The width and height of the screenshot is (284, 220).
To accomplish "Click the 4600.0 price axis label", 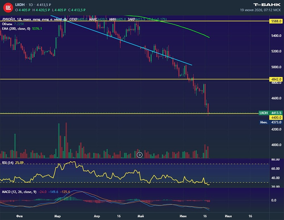I will (x=276, y=98).
